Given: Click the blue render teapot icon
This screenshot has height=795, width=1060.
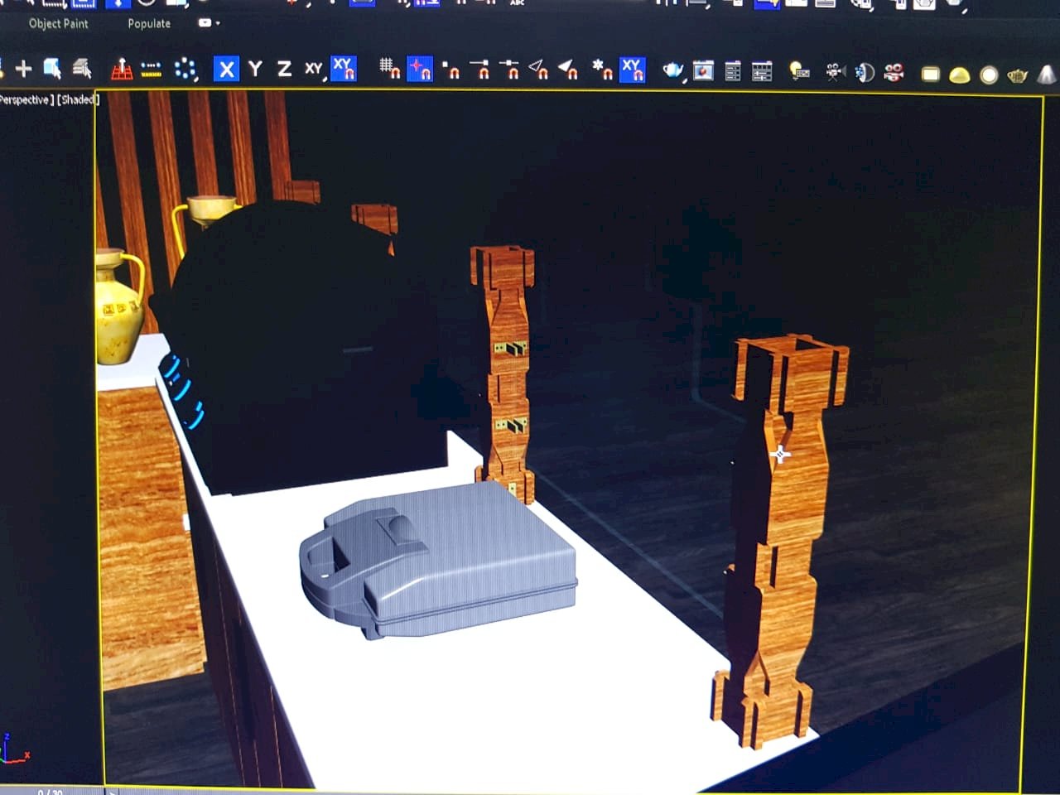Looking at the screenshot, I should coord(672,71).
